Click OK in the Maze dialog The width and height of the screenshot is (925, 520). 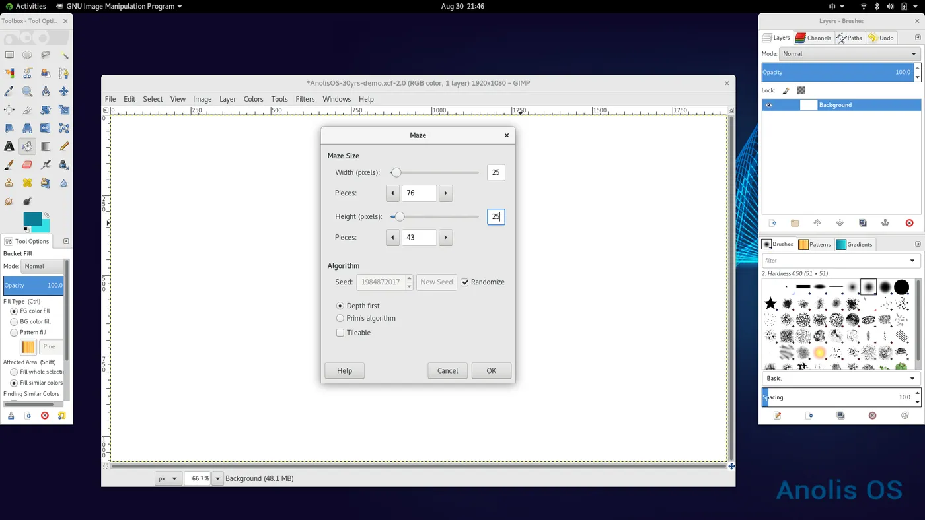click(x=492, y=371)
